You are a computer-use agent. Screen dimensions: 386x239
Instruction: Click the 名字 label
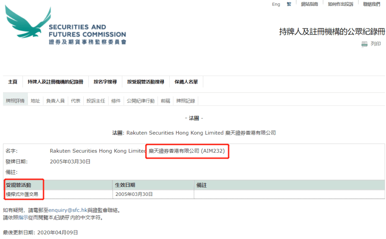12,151
